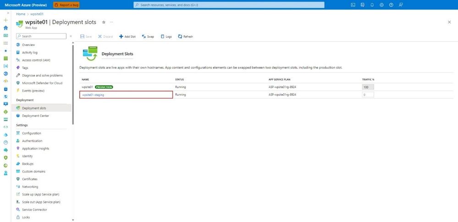Close the Deployment slots blade
This screenshot has width=458, height=222.
(x=449, y=22)
